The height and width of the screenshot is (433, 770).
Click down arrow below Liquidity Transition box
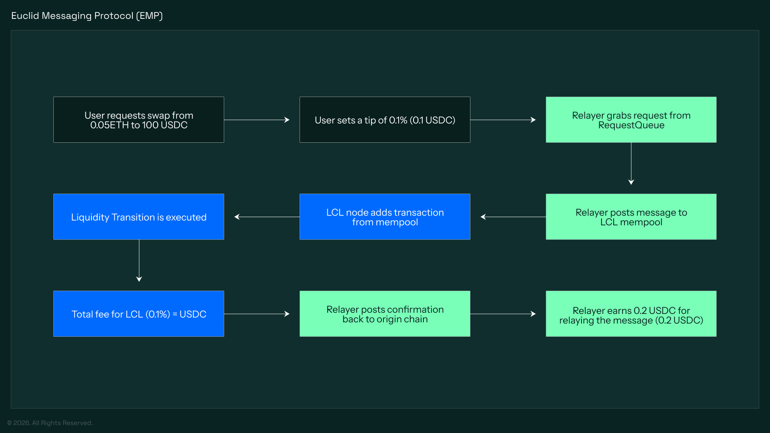click(139, 261)
